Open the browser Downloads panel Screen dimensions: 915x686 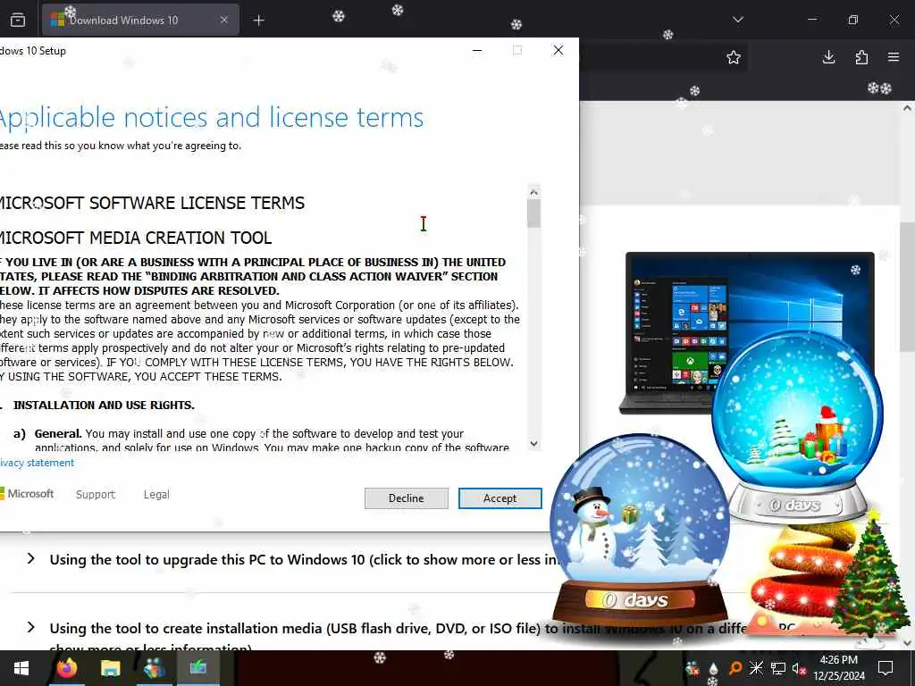(828, 57)
